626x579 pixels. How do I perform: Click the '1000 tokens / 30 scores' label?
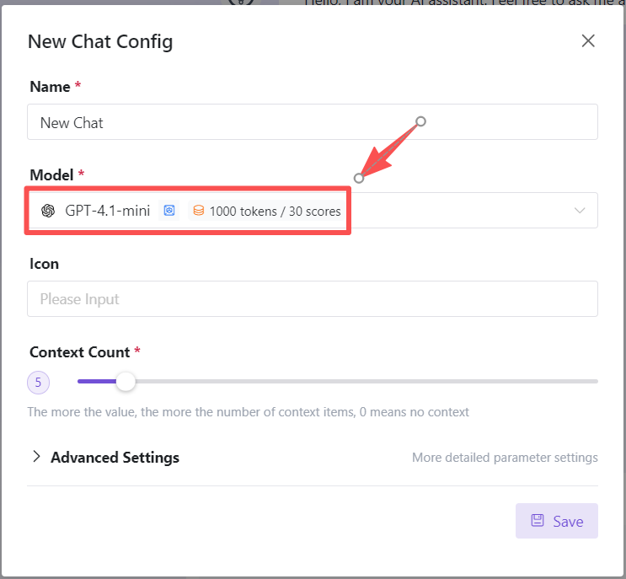tap(275, 212)
